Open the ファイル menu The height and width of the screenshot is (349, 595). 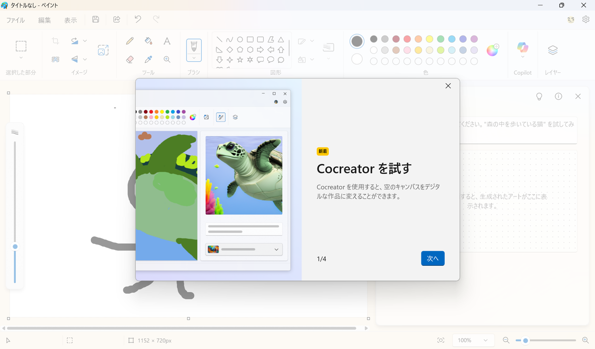16,20
